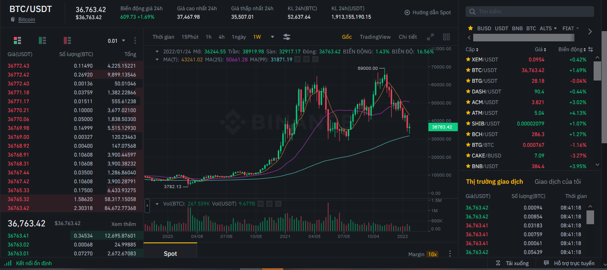Select Margin 10x option

pos(423,254)
